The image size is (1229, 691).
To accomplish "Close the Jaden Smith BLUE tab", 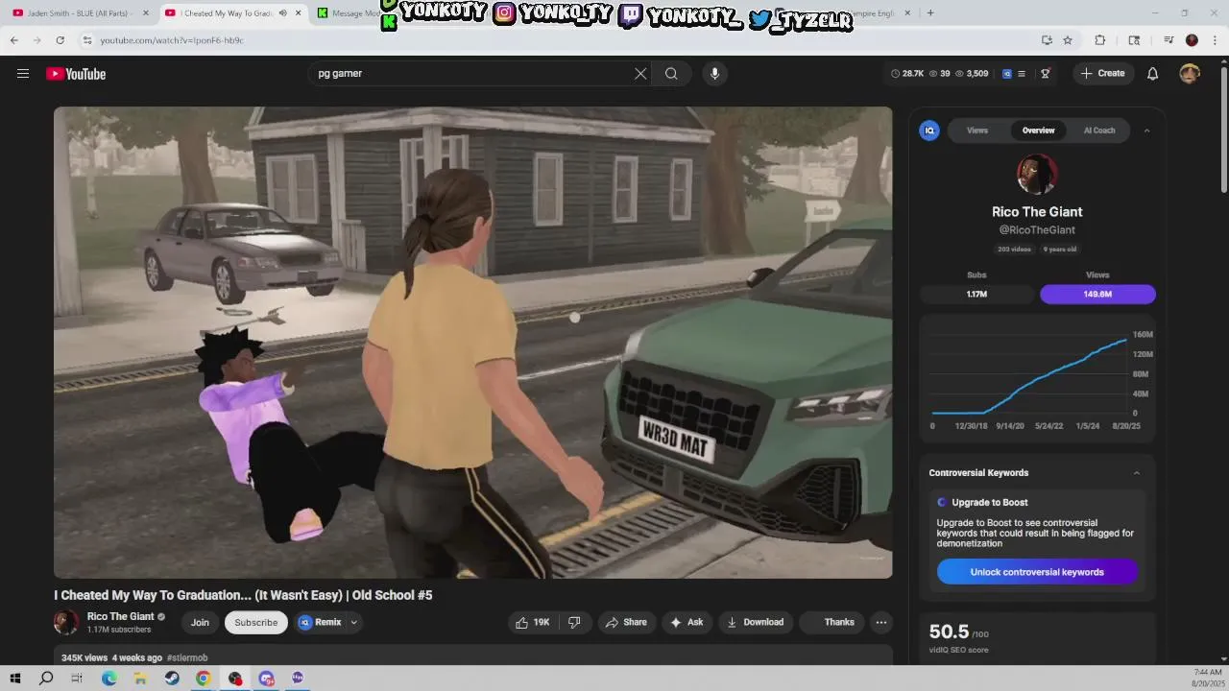I will [146, 13].
